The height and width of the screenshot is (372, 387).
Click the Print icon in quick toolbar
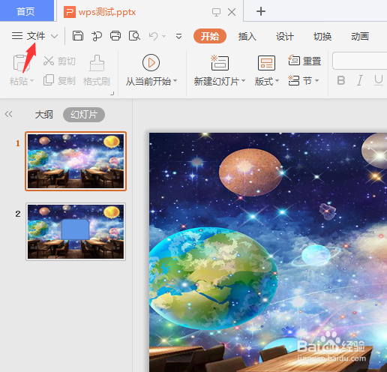115,36
